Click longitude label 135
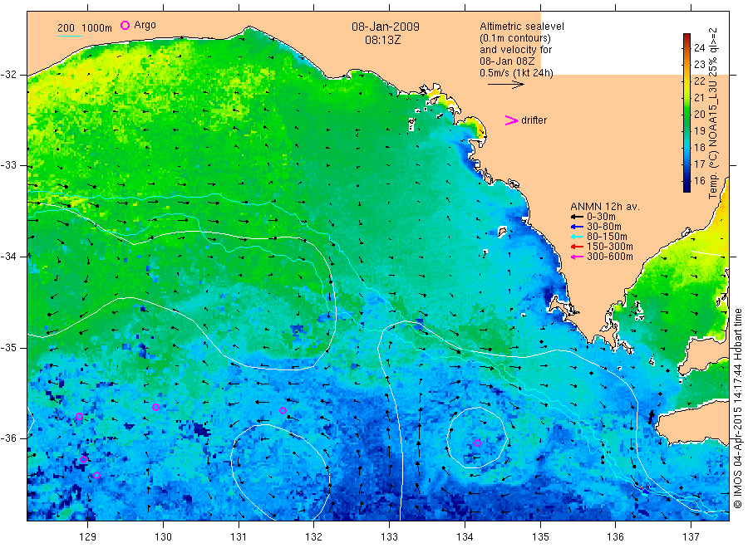 tap(540, 537)
